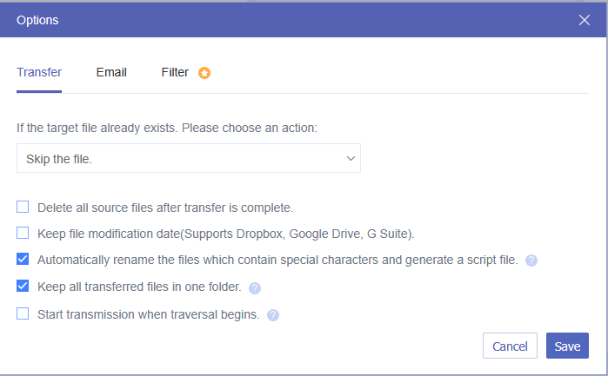Viewport: 608px width, 376px height.
Task: Click the Cancel button
Action: click(510, 346)
